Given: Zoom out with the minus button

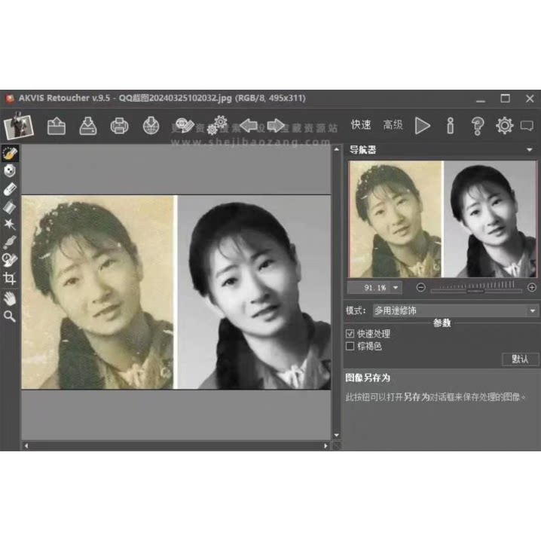Looking at the screenshot, I should click(x=420, y=287).
